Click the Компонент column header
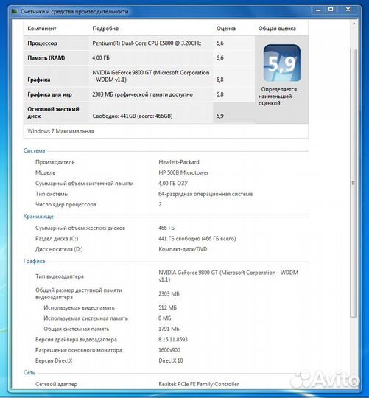The width and height of the screenshot is (369, 398). tap(41, 29)
